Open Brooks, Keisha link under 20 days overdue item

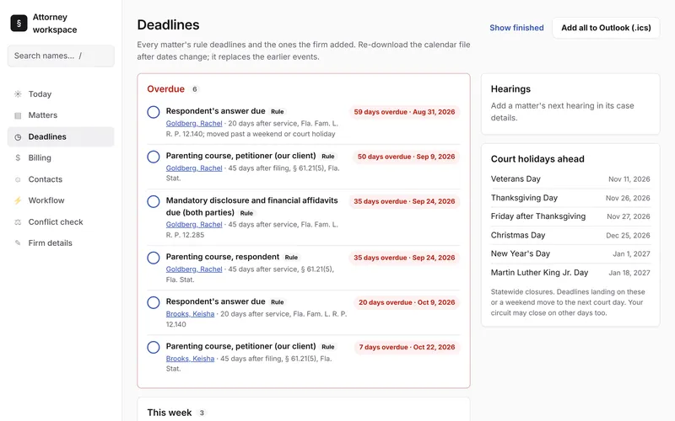tap(191, 313)
